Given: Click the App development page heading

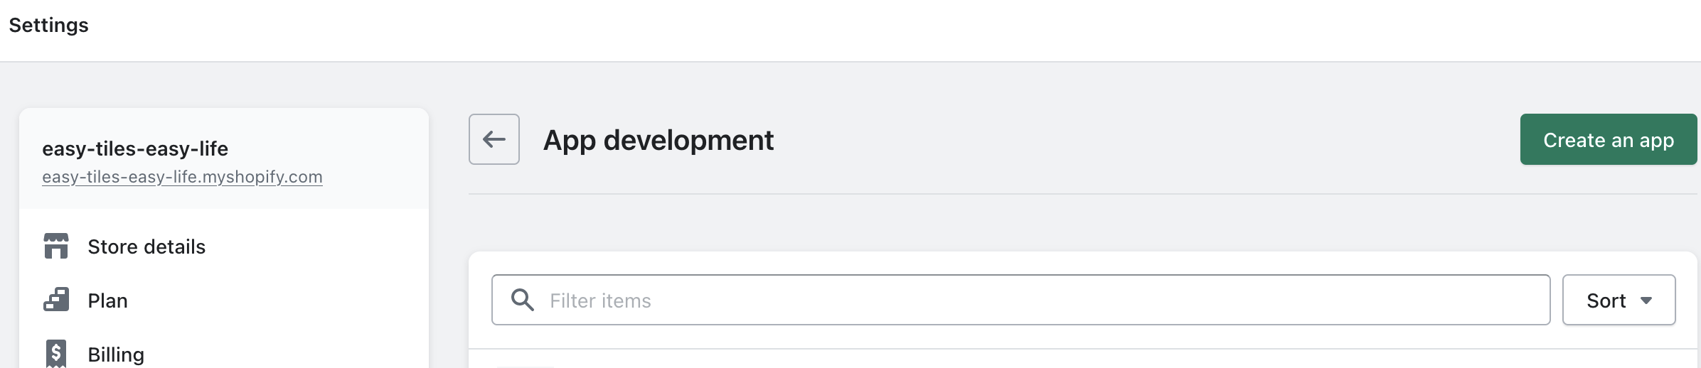Looking at the screenshot, I should point(658,140).
